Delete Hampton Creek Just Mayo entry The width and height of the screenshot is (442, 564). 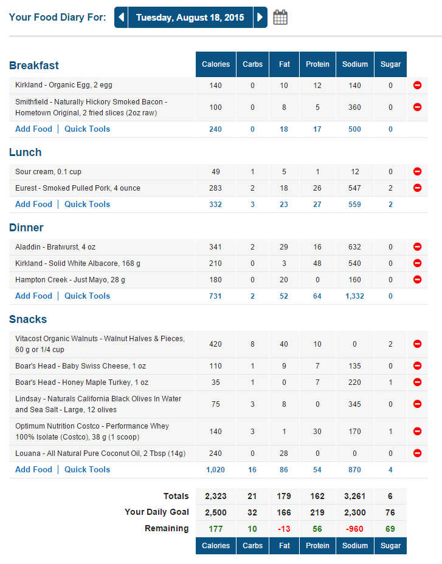[418, 280]
